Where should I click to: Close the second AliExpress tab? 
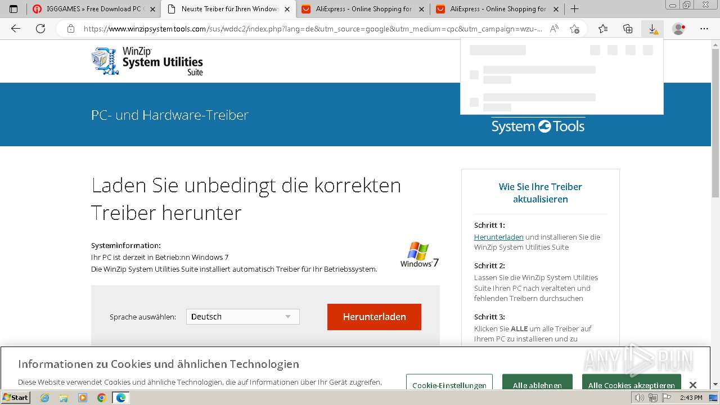(x=556, y=9)
